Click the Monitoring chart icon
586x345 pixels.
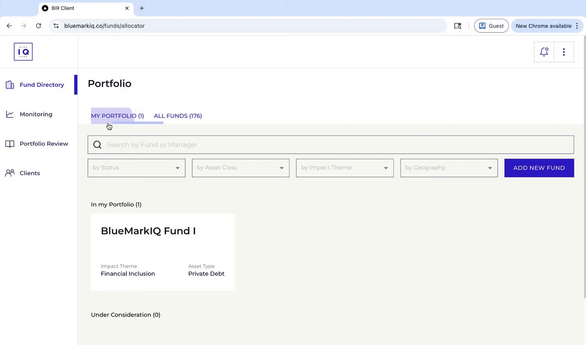tap(10, 114)
